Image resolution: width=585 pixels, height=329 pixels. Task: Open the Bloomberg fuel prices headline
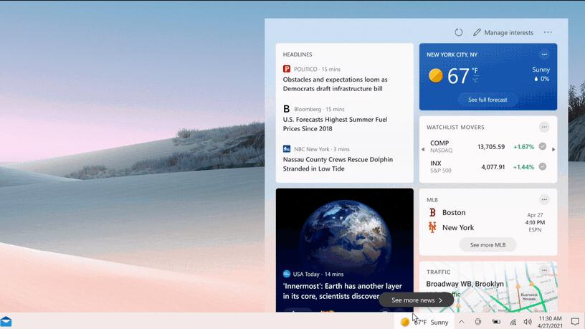(335, 124)
